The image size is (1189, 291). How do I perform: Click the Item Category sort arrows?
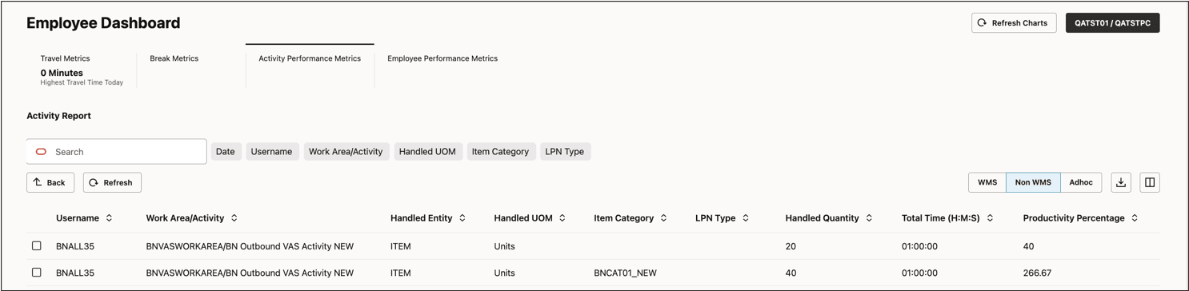click(x=663, y=218)
